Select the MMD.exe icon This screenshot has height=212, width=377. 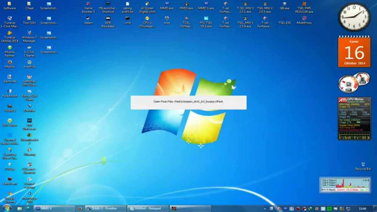(x=167, y=6)
